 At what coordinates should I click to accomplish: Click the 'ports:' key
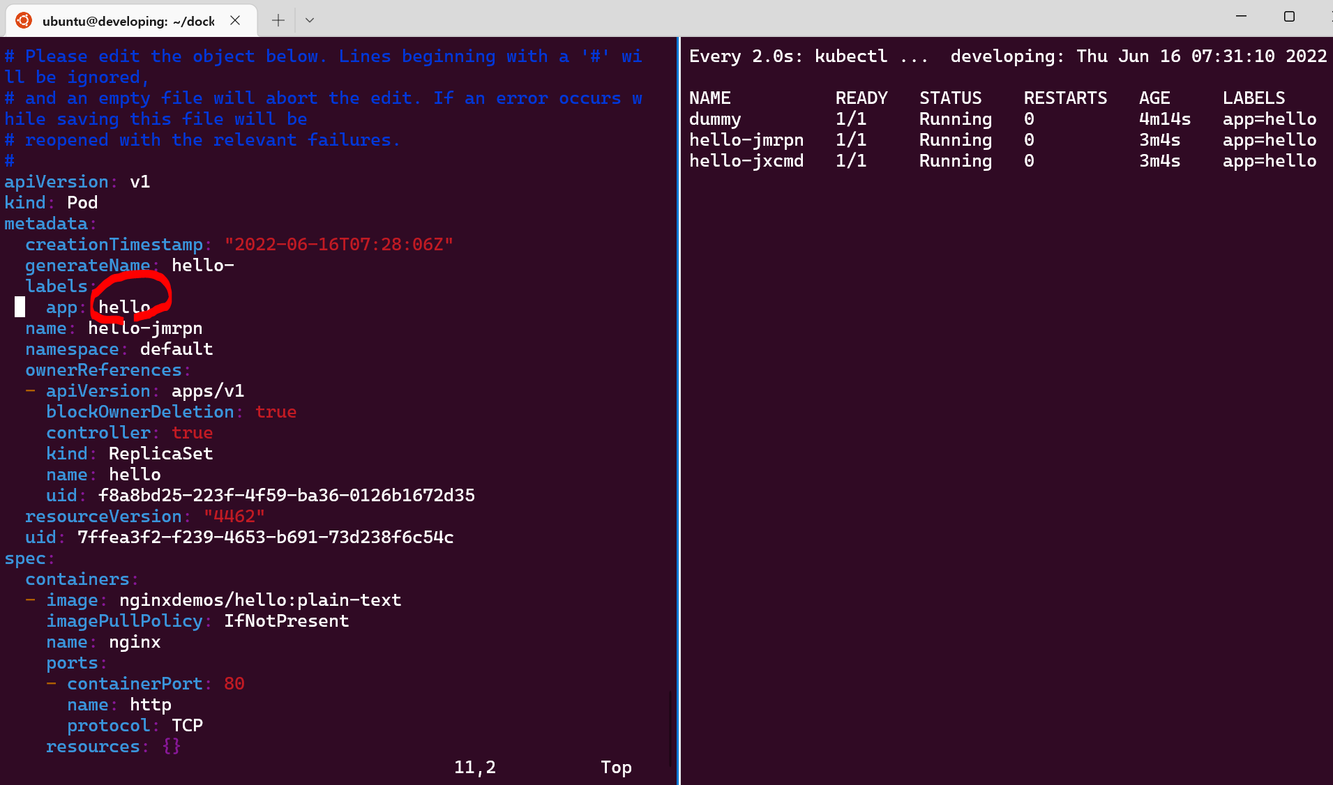click(77, 663)
